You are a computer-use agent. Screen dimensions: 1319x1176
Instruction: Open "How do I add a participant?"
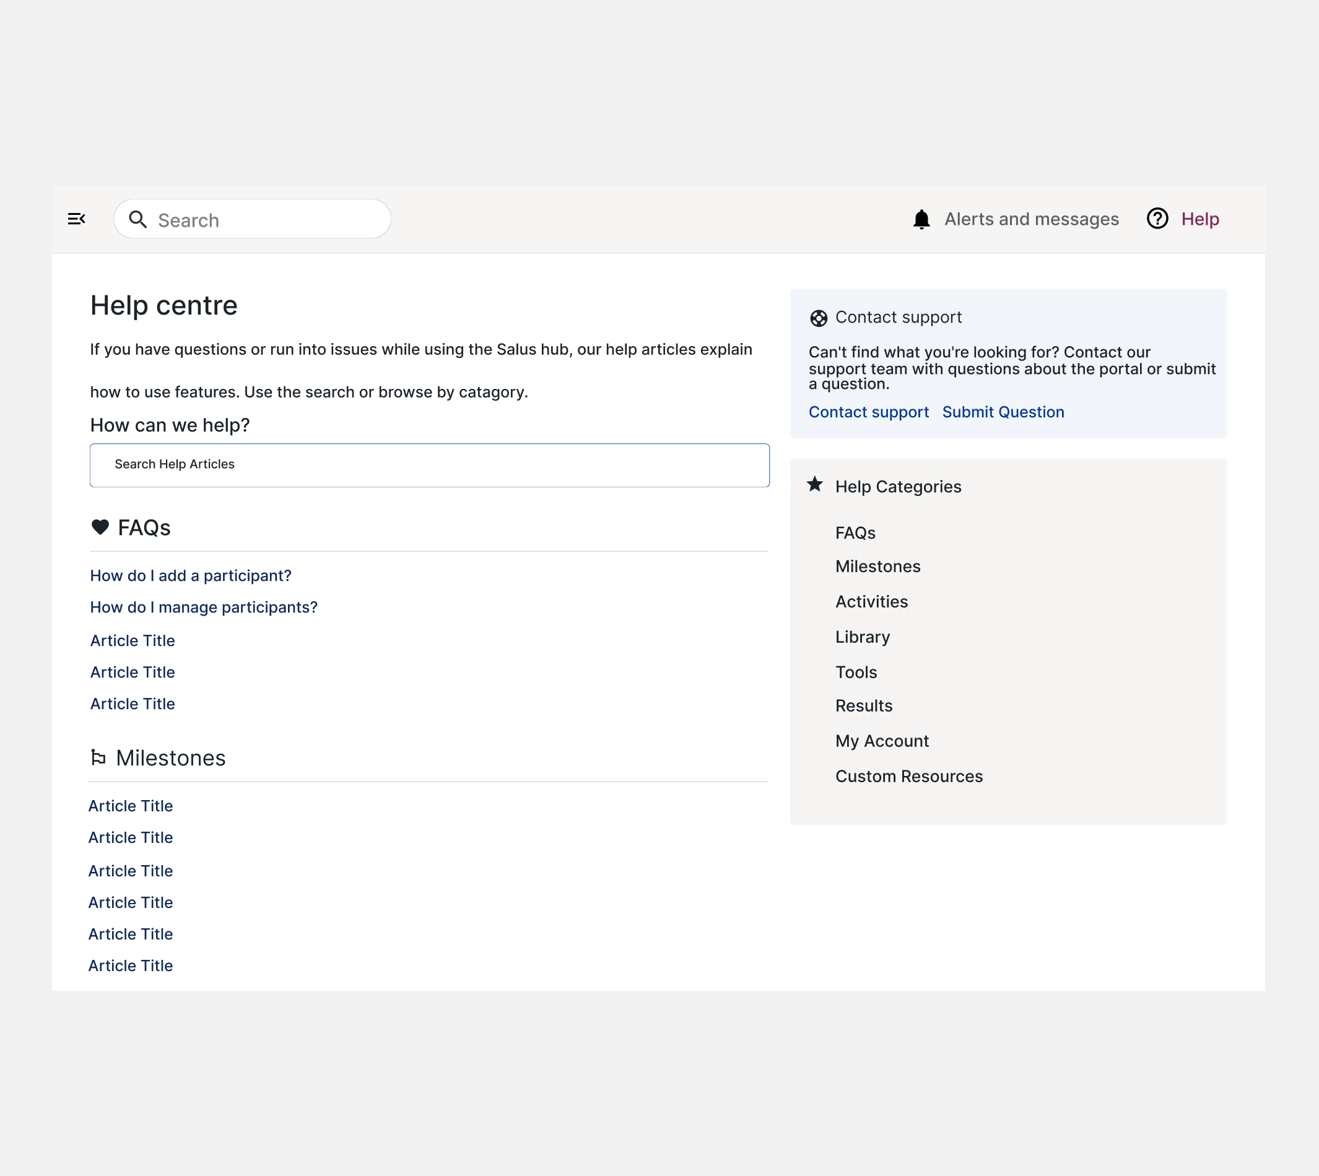click(191, 576)
